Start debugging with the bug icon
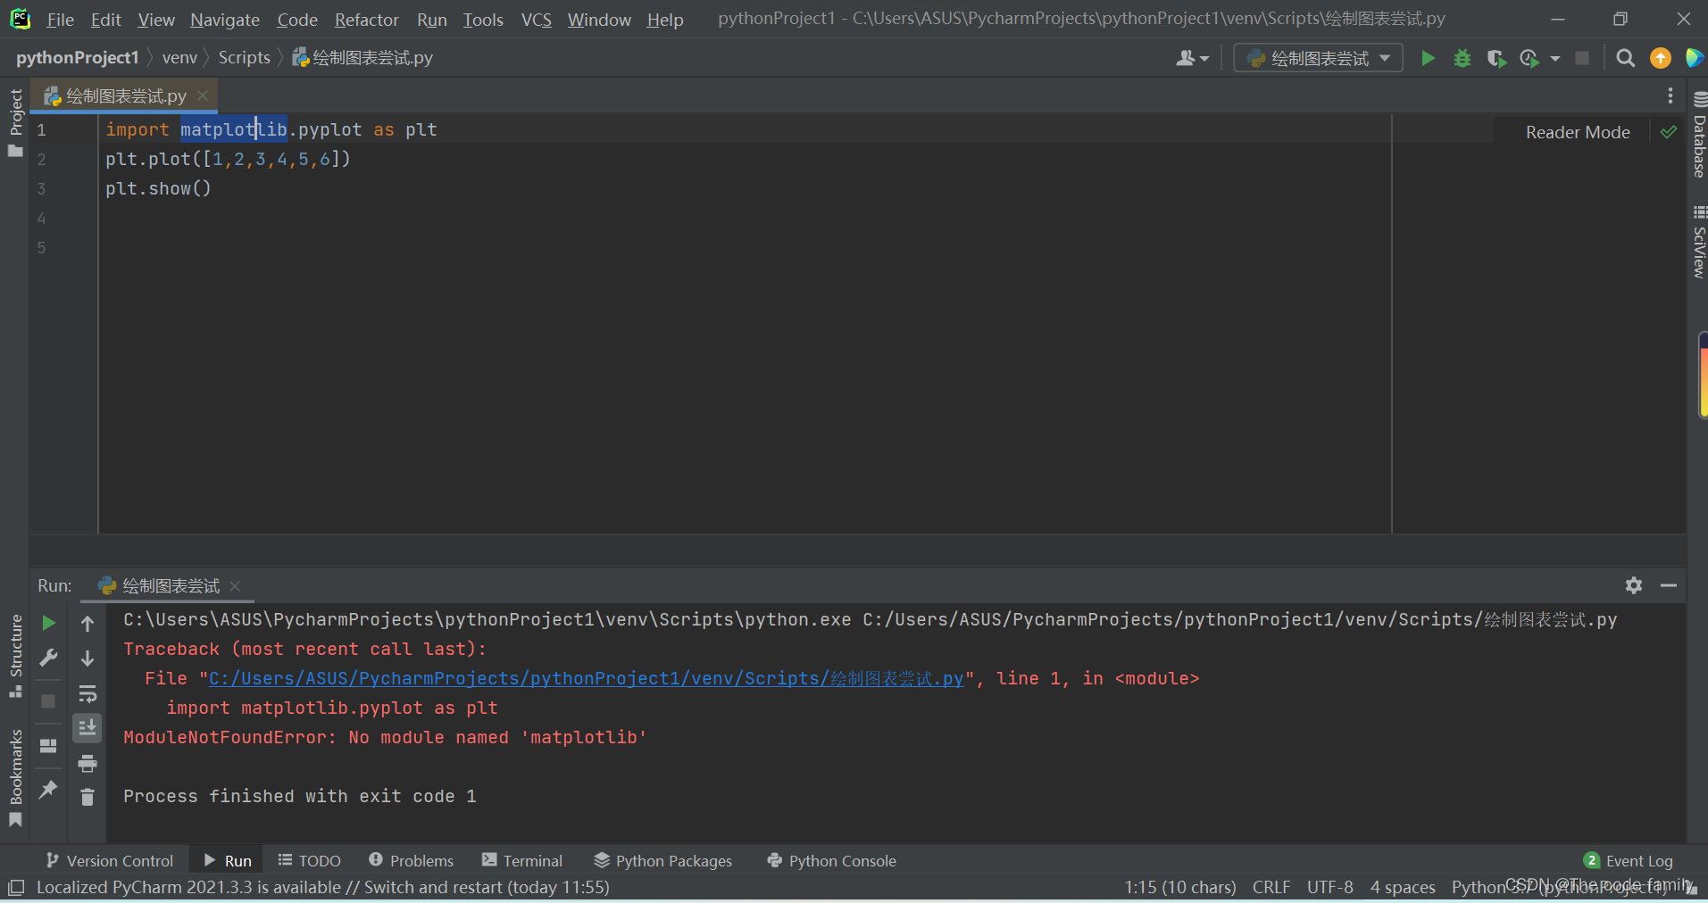The width and height of the screenshot is (1708, 903). 1462,58
